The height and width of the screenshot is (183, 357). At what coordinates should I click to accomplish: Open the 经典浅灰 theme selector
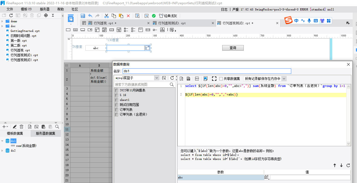[168, 16]
